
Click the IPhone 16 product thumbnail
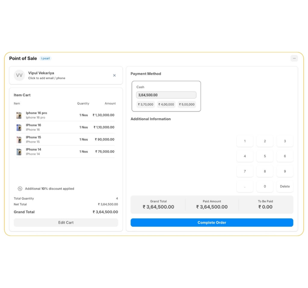(18, 127)
